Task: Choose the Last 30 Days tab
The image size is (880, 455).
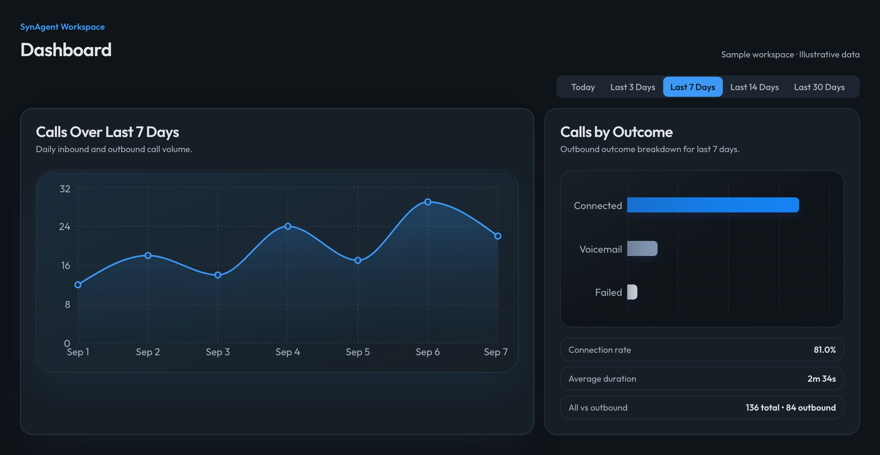Action: [x=819, y=87]
